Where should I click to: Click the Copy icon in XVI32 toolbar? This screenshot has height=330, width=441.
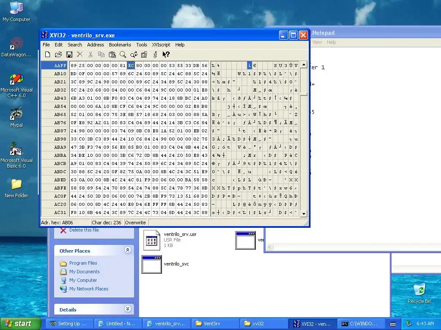pyautogui.click(x=101, y=55)
